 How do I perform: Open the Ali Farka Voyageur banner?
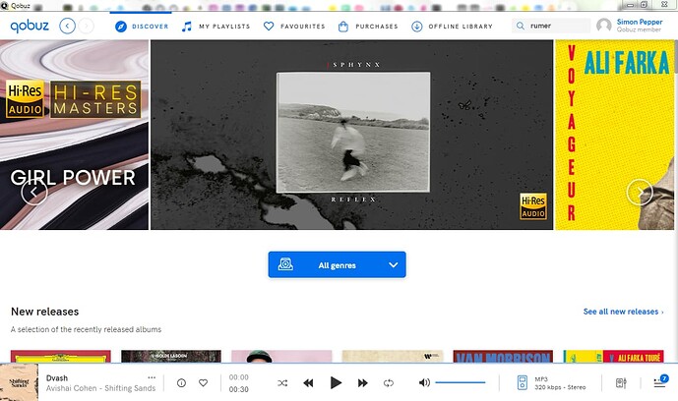pyautogui.click(x=614, y=135)
